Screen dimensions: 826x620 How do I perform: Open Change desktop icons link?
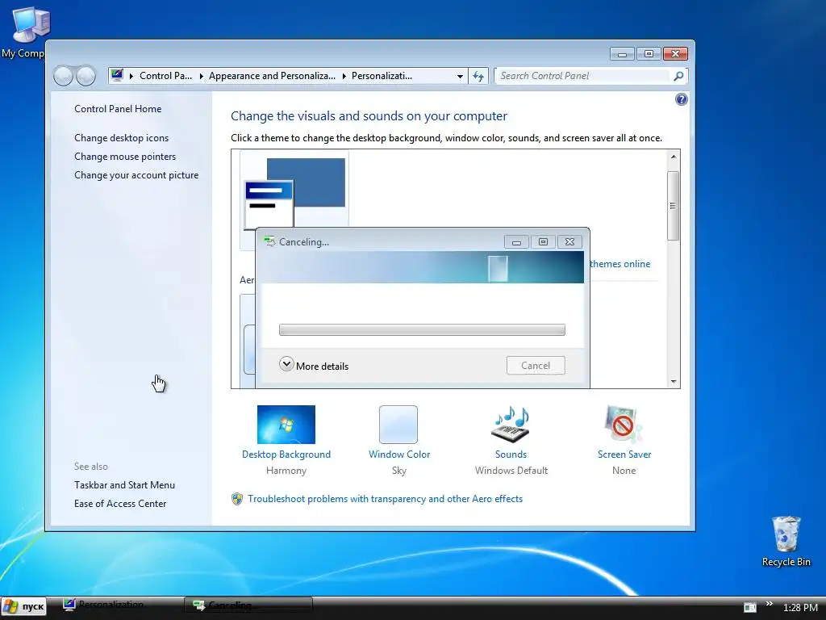122,137
